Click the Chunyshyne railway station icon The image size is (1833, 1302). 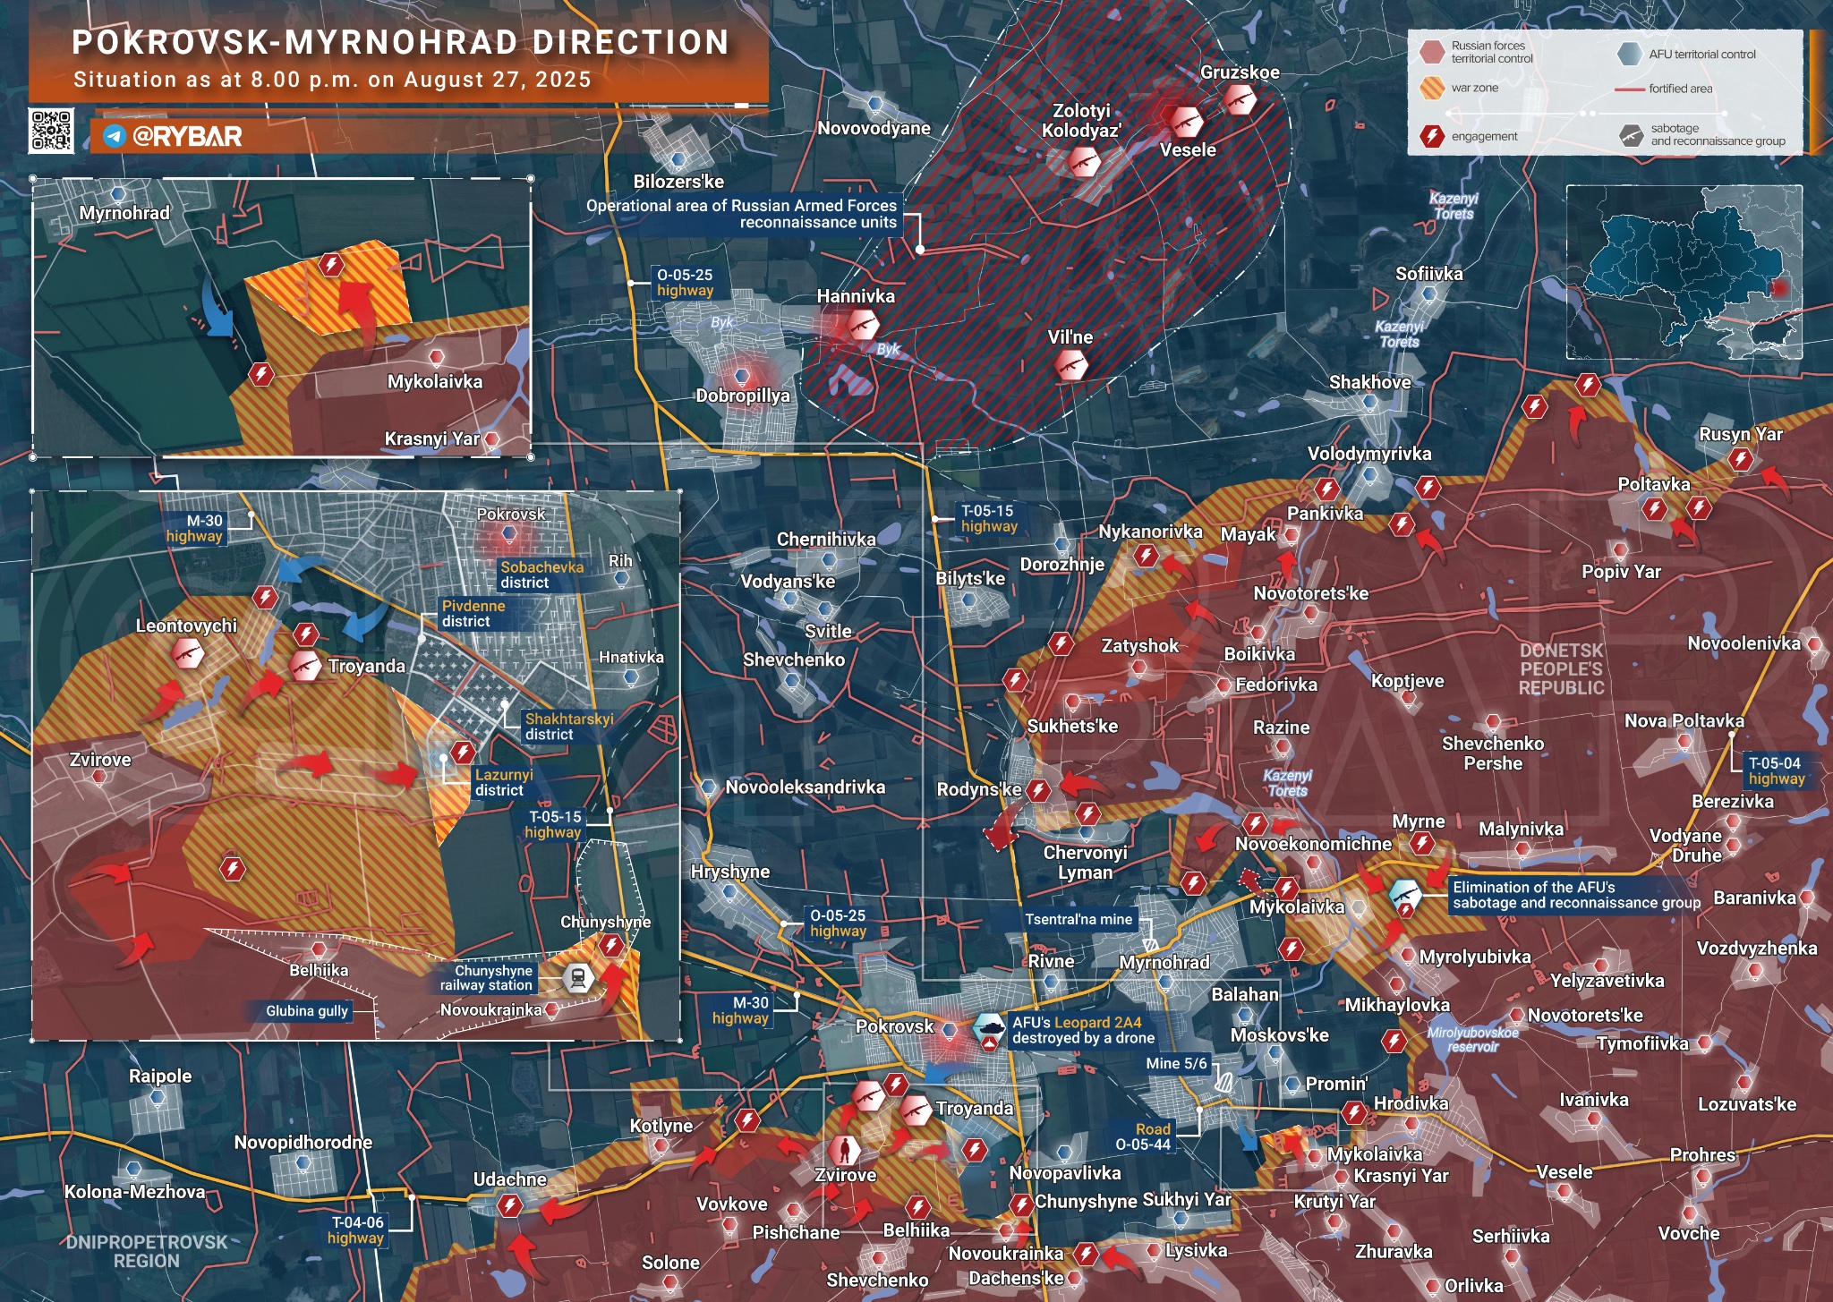click(x=578, y=977)
